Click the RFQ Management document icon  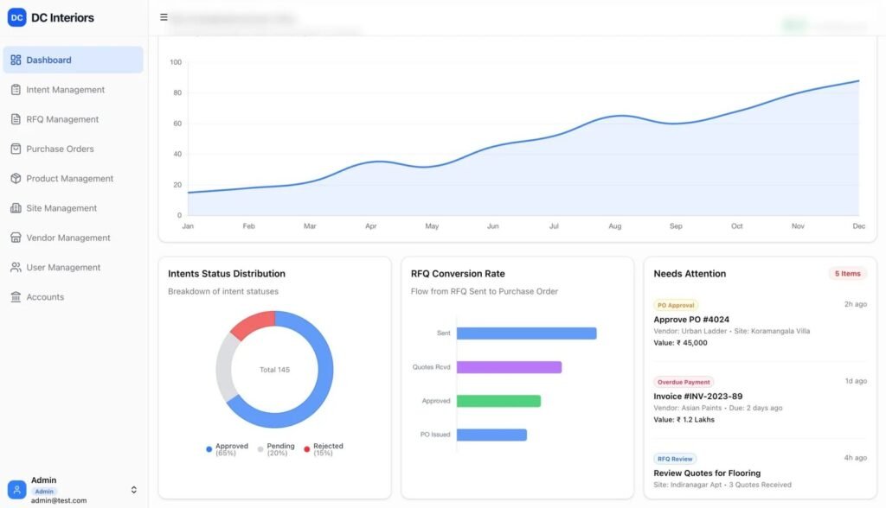[16, 119]
